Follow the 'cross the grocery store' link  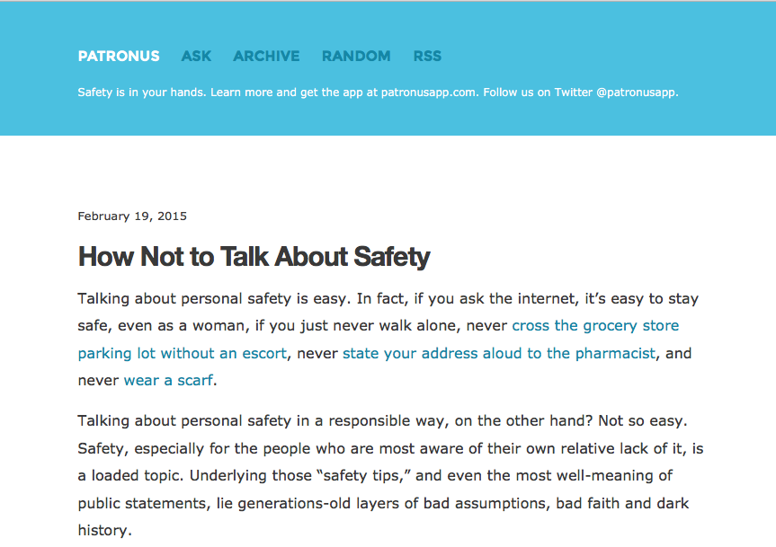pyautogui.click(x=595, y=325)
